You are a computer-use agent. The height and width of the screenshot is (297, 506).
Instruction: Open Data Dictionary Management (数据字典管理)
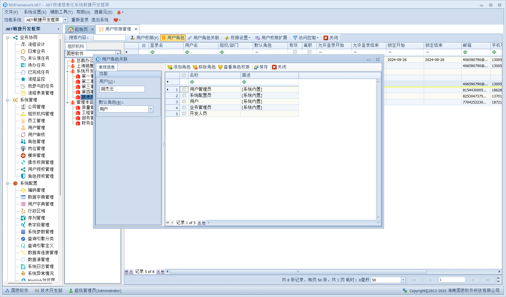[41, 197]
